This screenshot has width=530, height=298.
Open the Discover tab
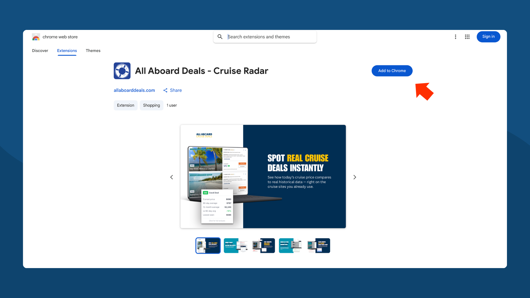click(x=40, y=51)
